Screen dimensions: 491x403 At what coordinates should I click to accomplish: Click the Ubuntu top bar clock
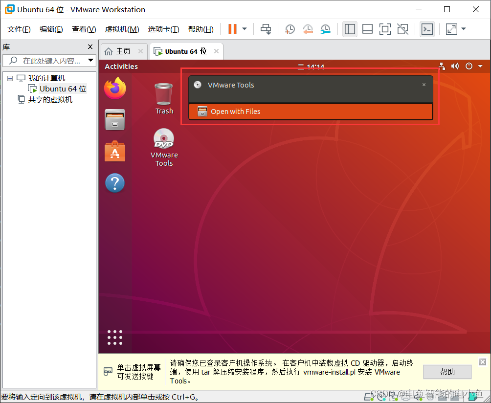(311, 67)
